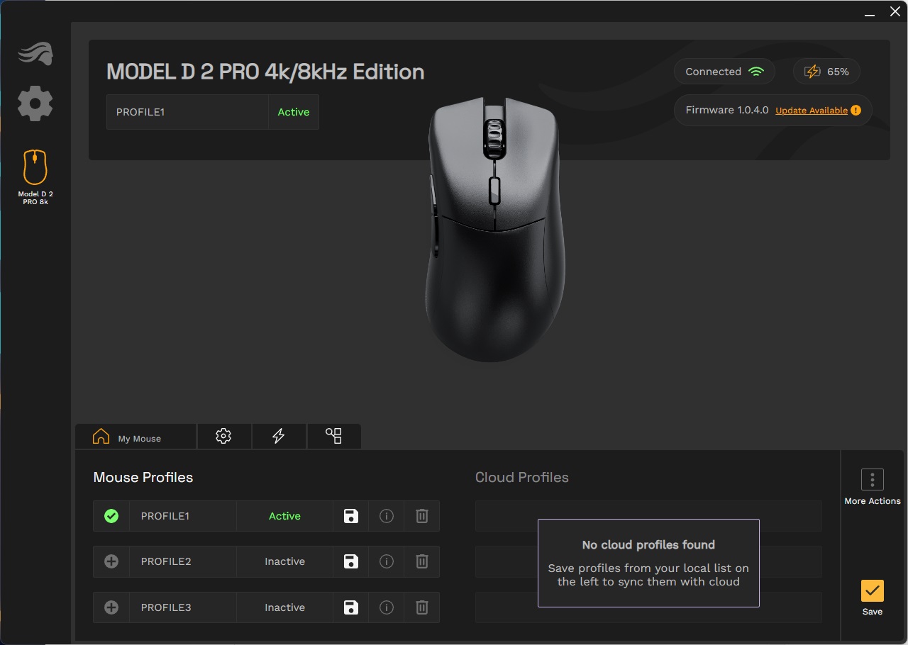Click the mouse product image
The width and height of the screenshot is (908, 645).
[495, 229]
